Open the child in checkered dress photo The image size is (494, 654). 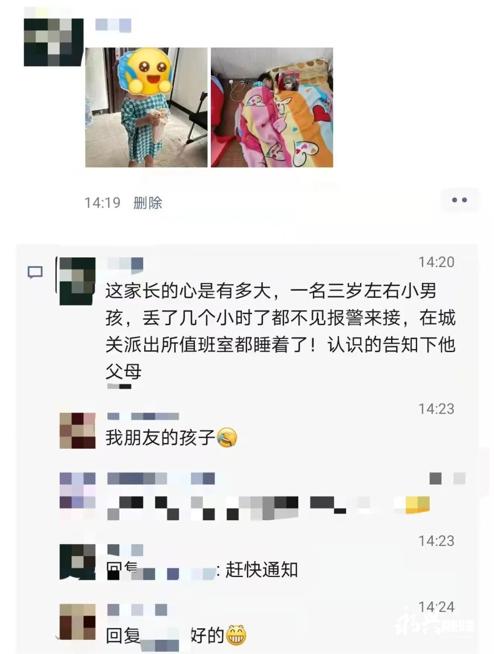point(146,107)
